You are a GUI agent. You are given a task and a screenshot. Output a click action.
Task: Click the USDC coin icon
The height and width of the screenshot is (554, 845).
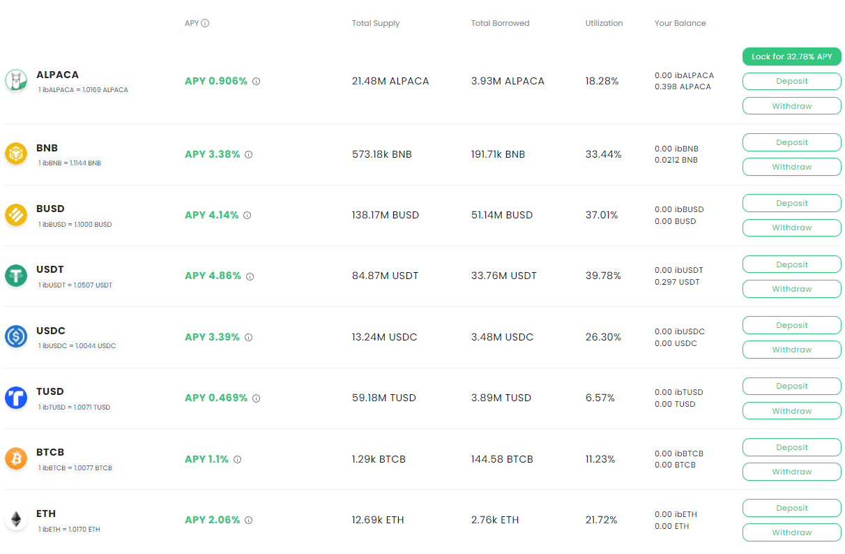[x=15, y=337]
